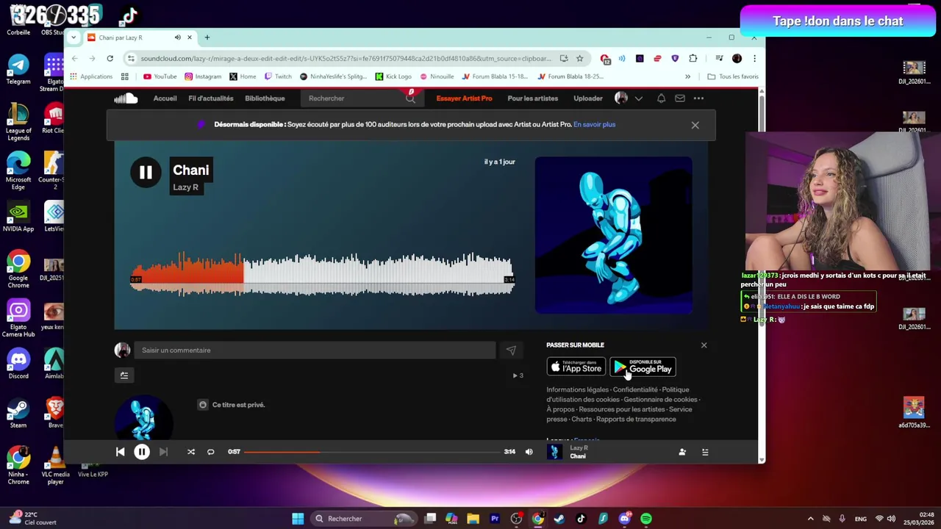Image resolution: width=941 pixels, height=529 pixels.
Task: Click the follow user icon in player bar
Action: pyautogui.click(x=682, y=453)
